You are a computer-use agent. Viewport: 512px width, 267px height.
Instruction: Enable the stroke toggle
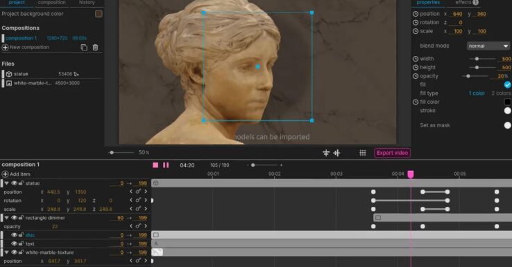(x=507, y=111)
